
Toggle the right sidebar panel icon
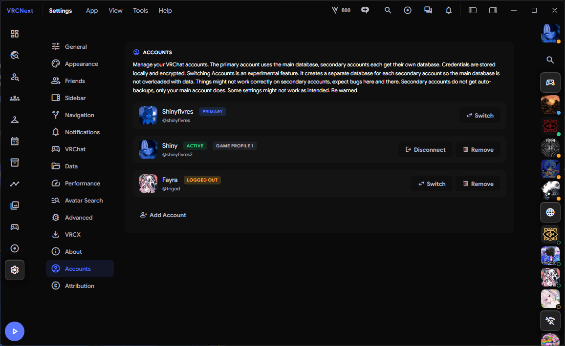493,10
